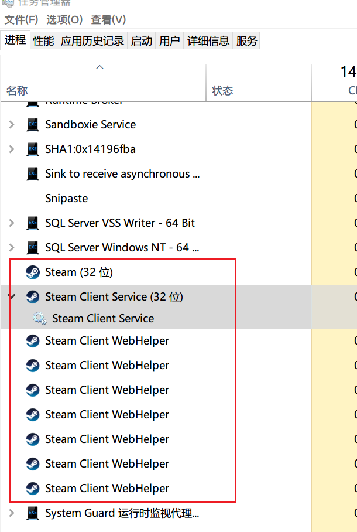Click the System Guard process icon
The width and height of the screenshot is (357, 532).
[33, 513]
